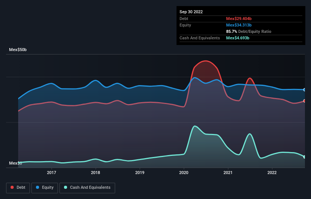Image resolution: width=311 pixels, height=199 pixels.
Task: Click the 2020 x-axis label
Action: tap(184, 173)
